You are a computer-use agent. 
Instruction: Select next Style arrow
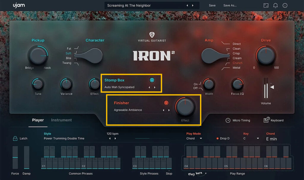115,138
